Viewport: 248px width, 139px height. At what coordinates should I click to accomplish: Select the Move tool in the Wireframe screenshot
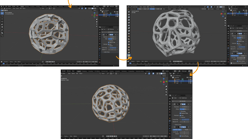point(2,19)
